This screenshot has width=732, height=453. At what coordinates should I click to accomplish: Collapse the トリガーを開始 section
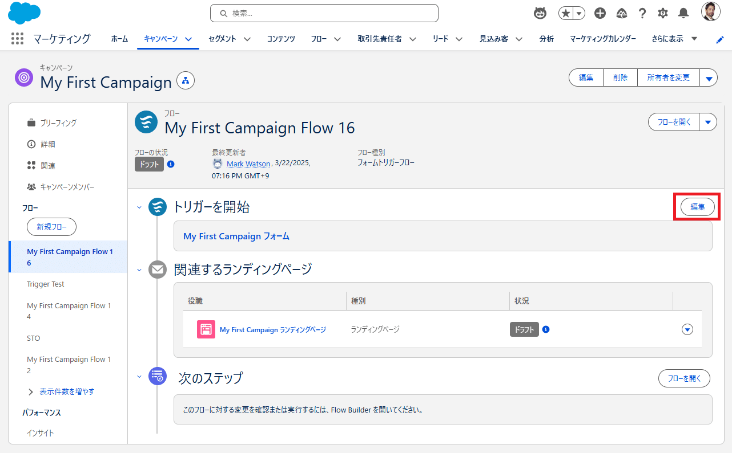[139, 207]
